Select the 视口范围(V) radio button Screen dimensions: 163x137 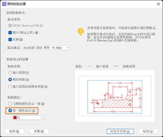pyautogui.click(x=10, y=73)
